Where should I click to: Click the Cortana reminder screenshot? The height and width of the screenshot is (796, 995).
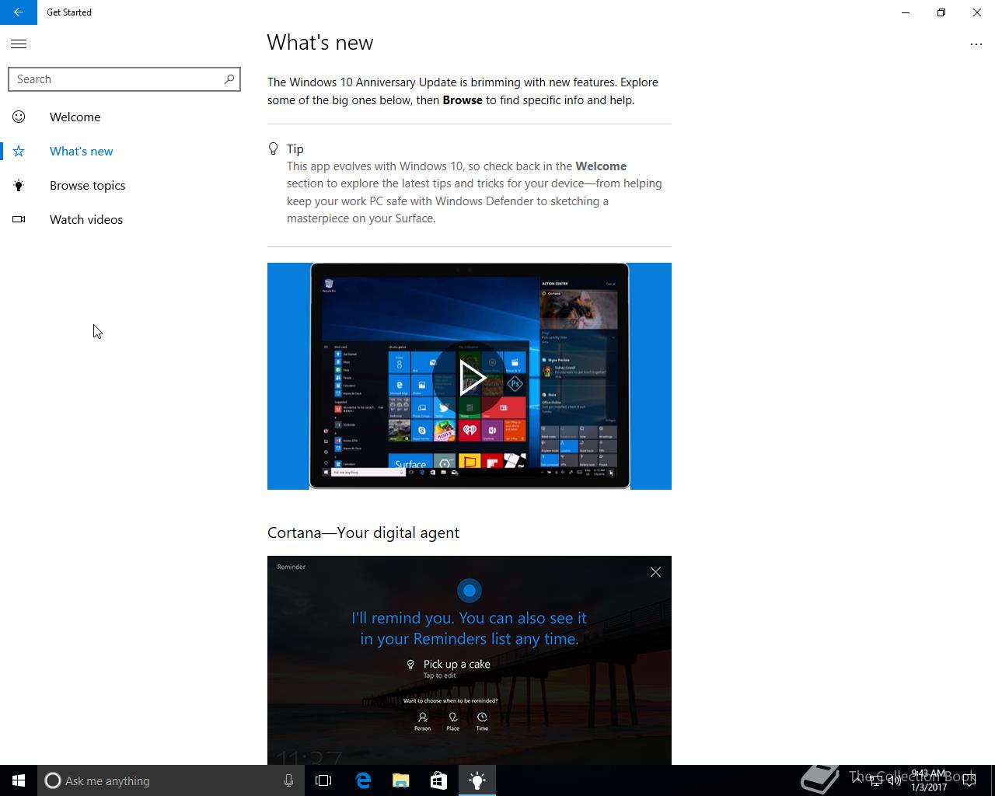(x=470, y=660)
